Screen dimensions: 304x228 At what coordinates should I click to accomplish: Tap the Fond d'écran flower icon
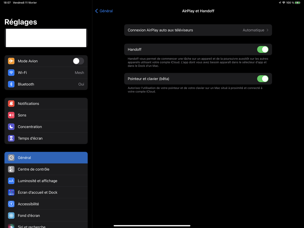click(x=11, y=216)
